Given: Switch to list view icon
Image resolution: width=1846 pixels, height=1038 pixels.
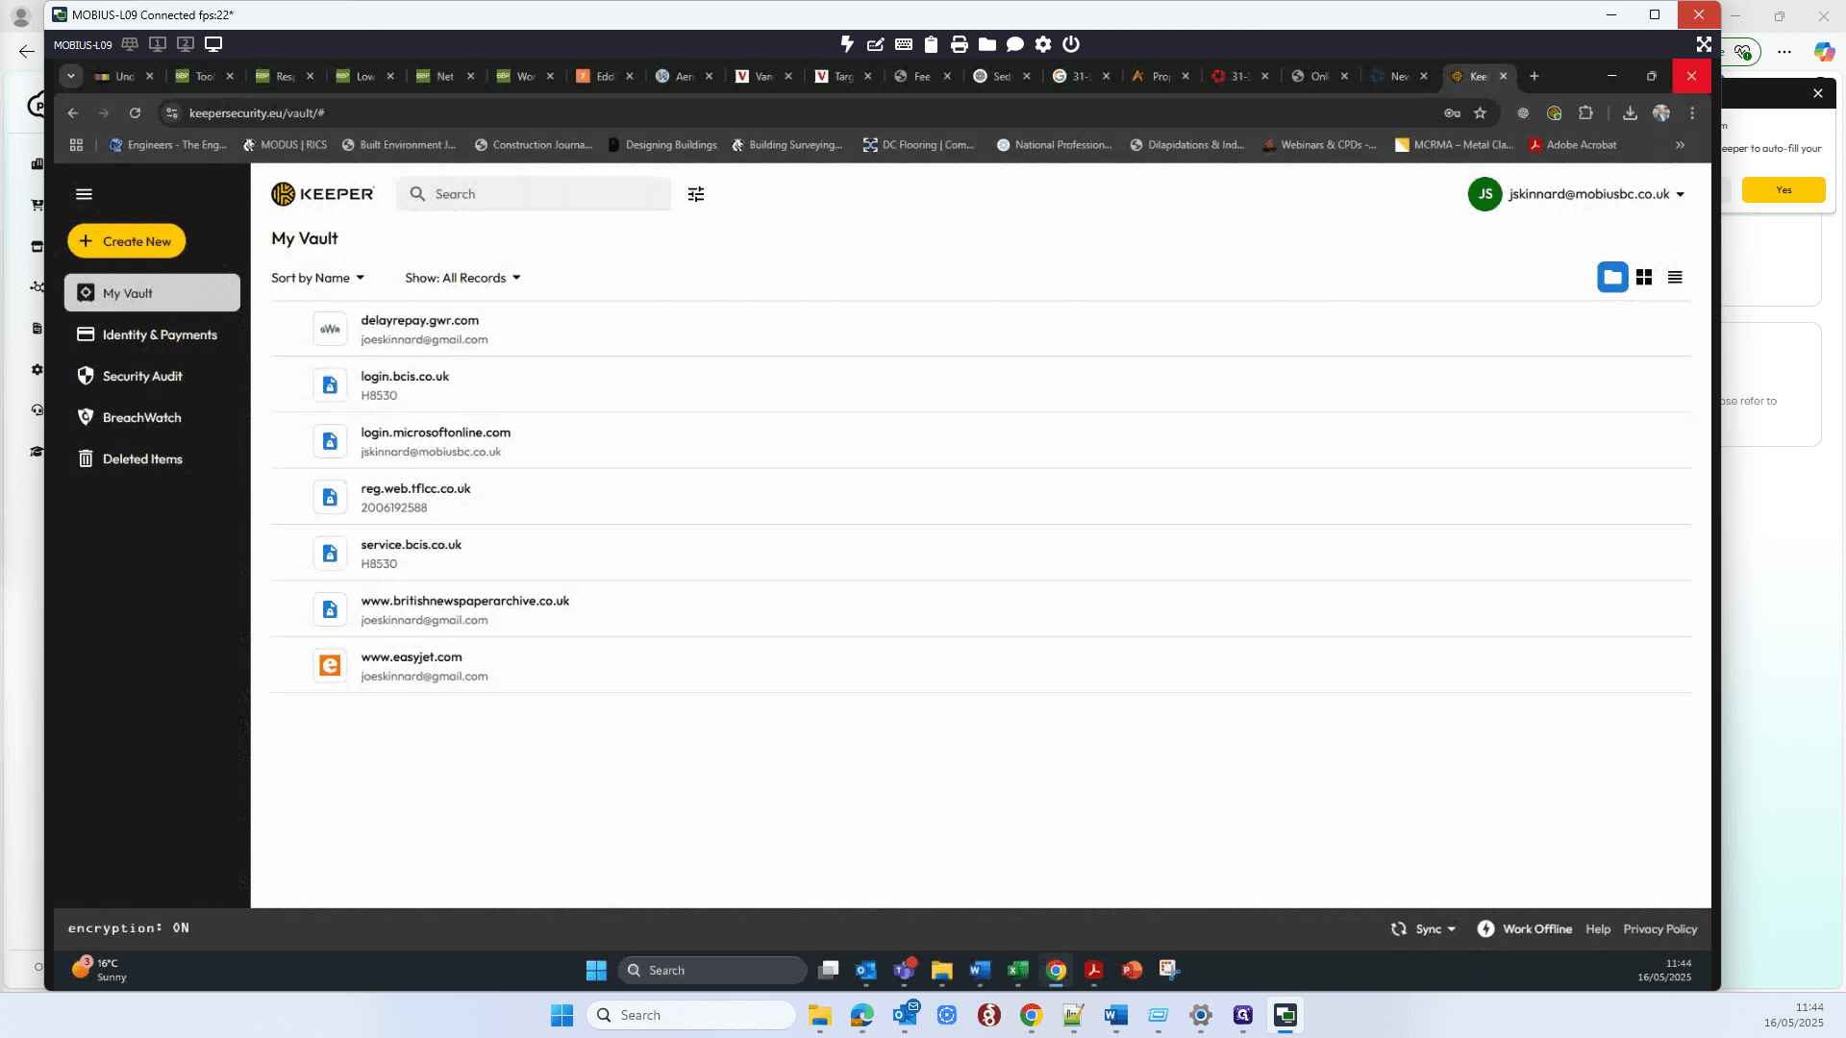Looking at the screenshot, I should pos(1675,277).
